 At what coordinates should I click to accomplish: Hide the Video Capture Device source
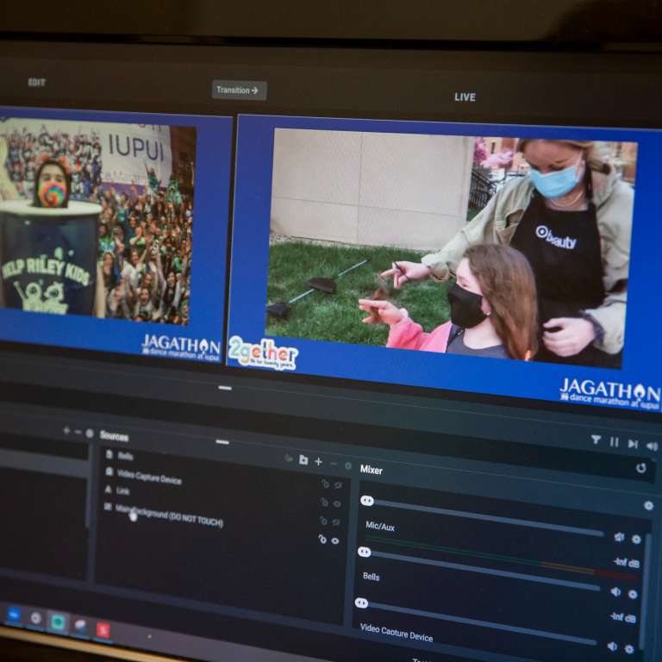point(337,503)
